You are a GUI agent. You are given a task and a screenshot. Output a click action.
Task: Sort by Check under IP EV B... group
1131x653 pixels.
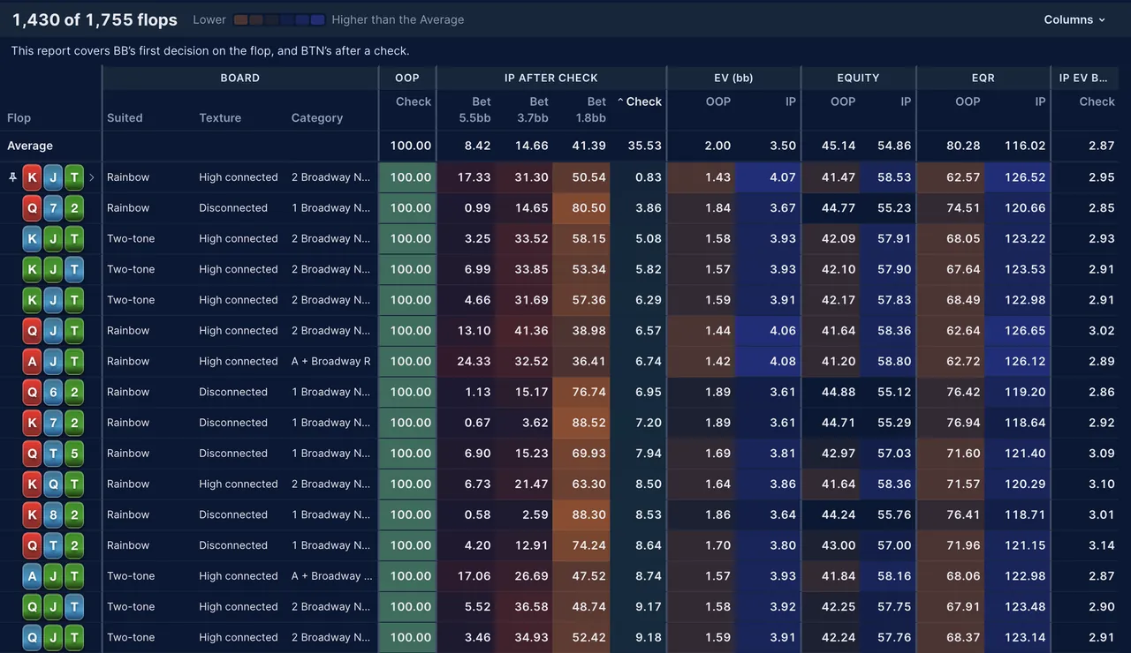coord(1097,101)
